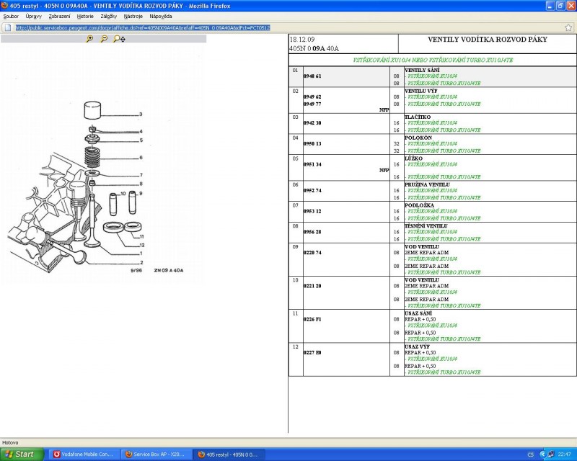Open the Soubor menu
Image resolution: width=577 pixels, height=461 pixels.
point(12,15)
